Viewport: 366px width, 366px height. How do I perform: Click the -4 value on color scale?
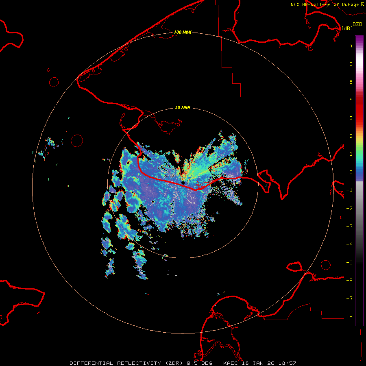pos(349,244)
